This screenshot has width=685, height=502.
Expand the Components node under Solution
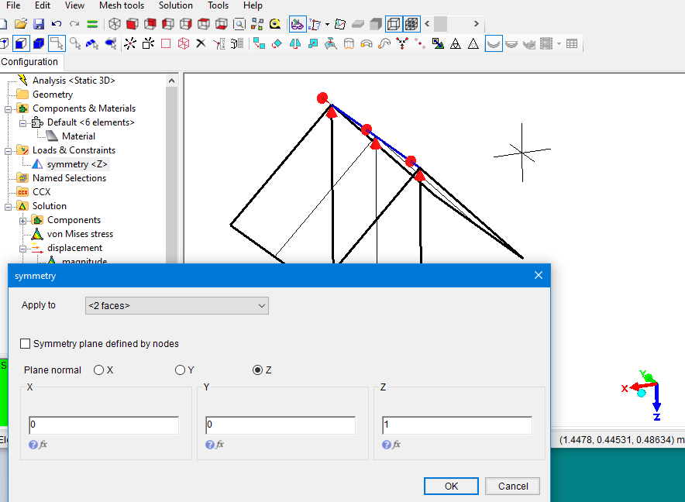tap(23, 220)
